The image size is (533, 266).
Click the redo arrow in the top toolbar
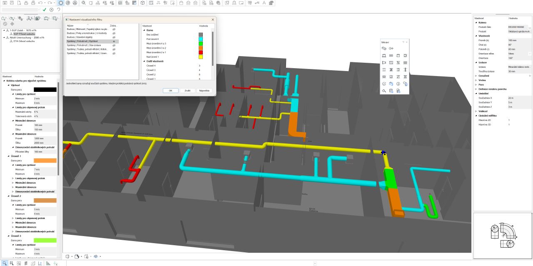pos(50,3)
